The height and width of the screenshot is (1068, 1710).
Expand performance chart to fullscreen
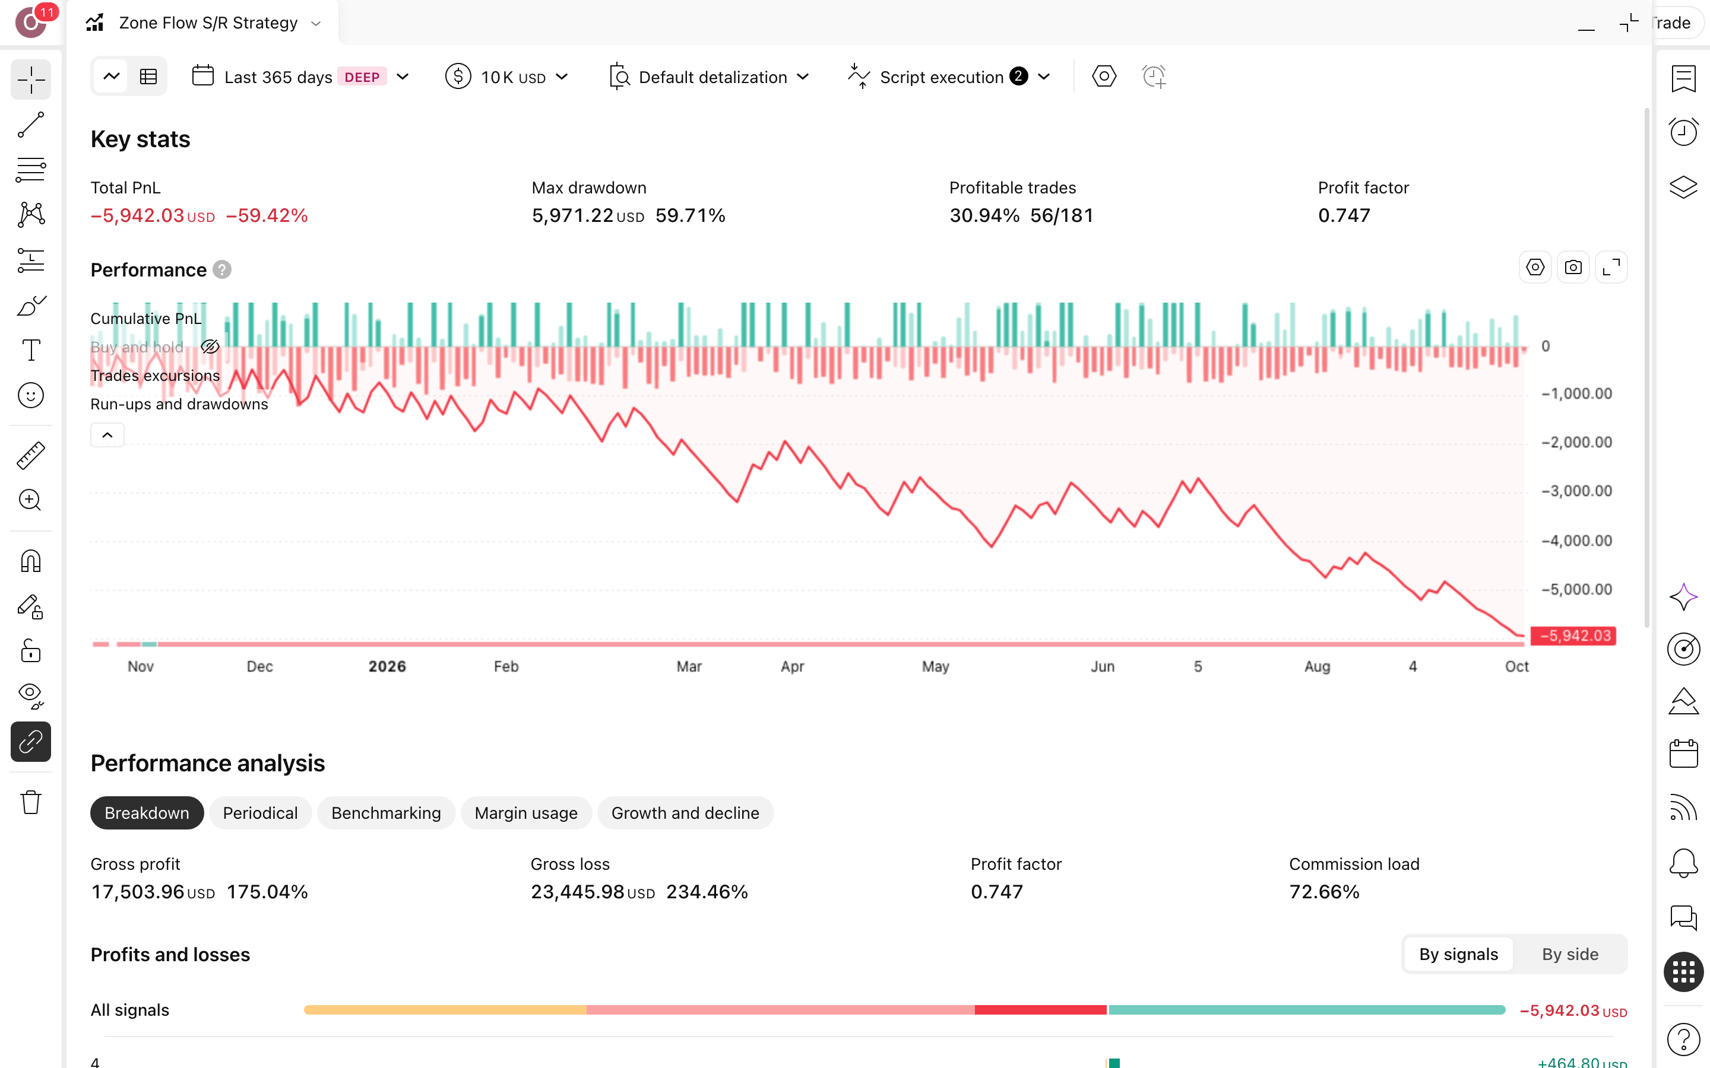point(1611,268)
